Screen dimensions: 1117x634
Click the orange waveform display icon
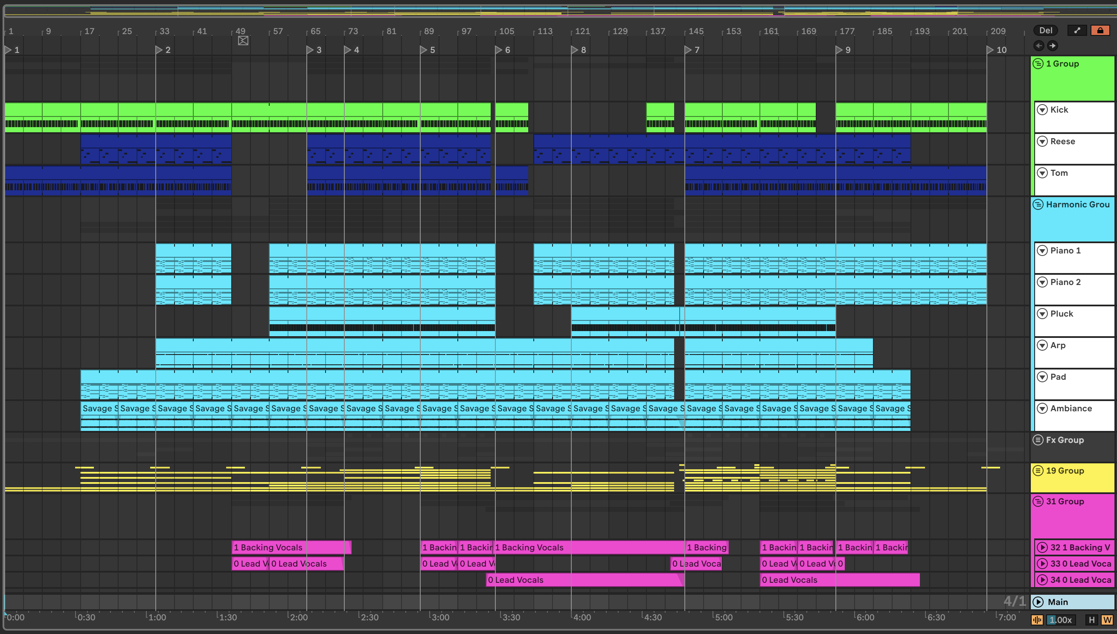click(1037, 619)
